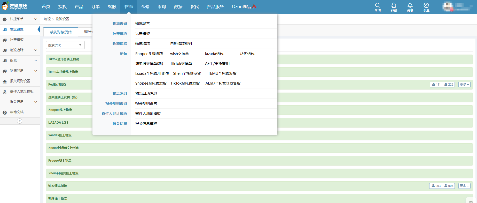
Task: Click the 寄件人地址模板 location pin icon
Action: [5, 92]
